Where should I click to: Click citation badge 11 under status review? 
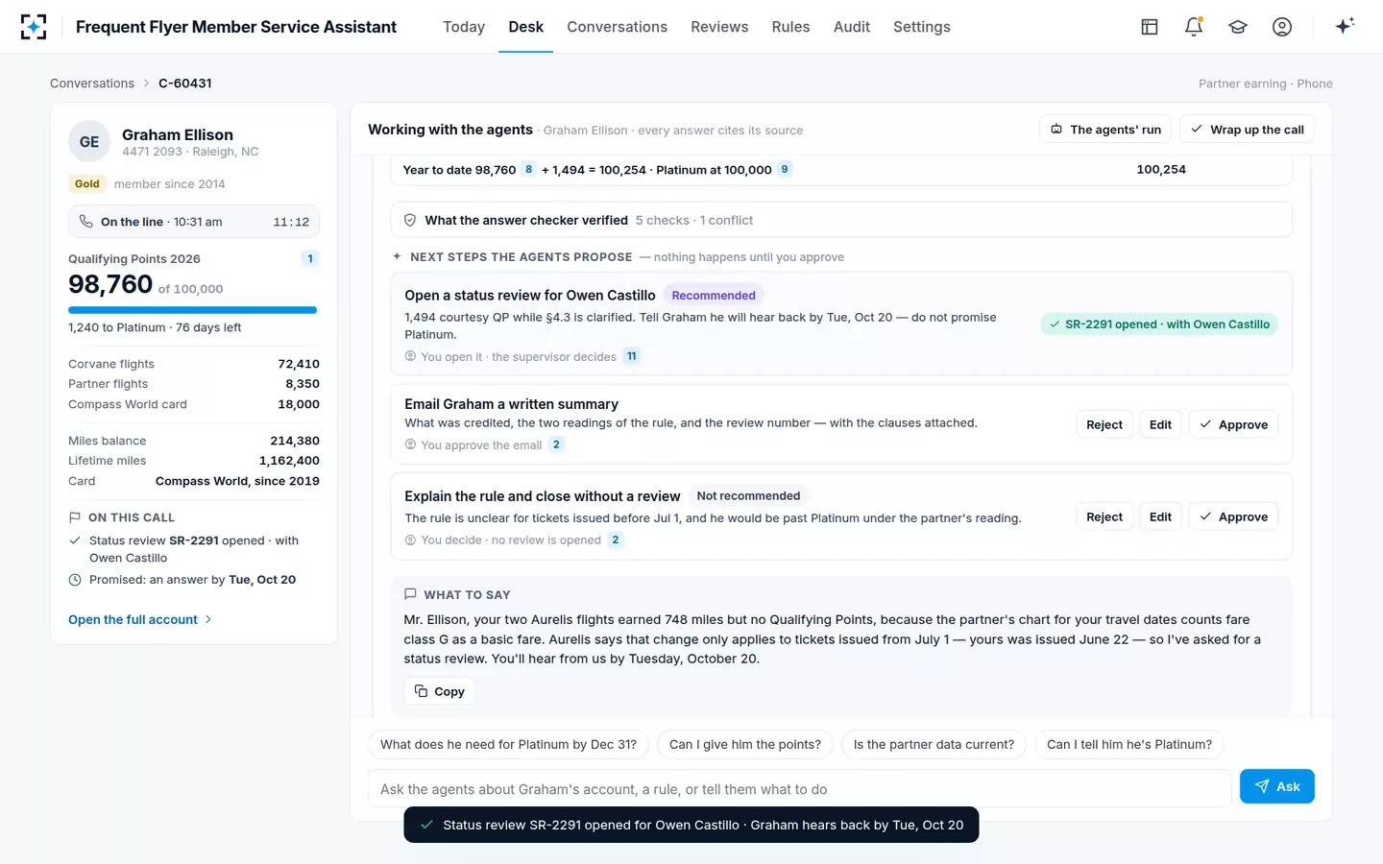click(631, 356)
